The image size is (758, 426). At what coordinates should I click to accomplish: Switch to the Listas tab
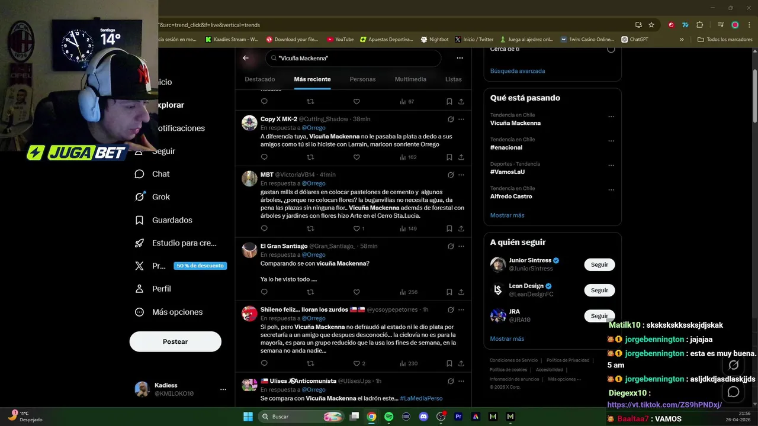click(x=453, y=79)
